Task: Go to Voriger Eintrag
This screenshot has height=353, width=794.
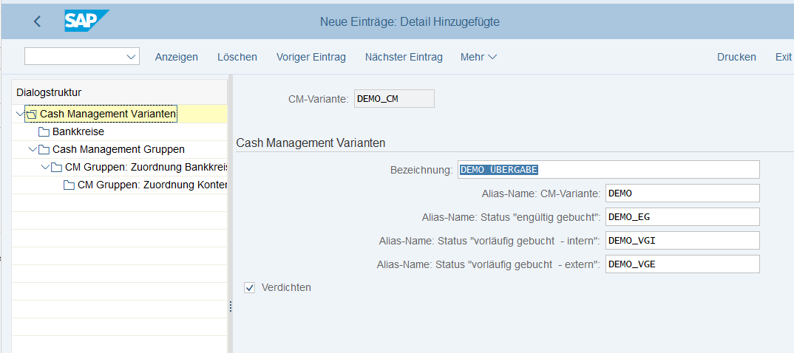Action: (311, 57)
